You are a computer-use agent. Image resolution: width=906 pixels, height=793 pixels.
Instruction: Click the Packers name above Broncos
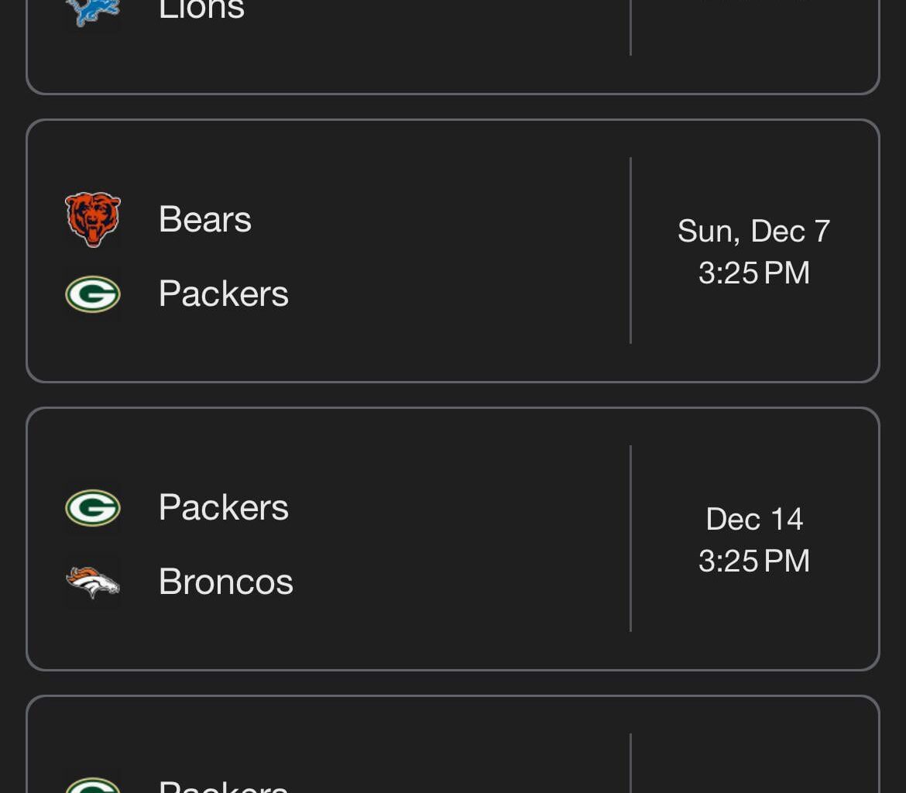(x=223, y=508)
